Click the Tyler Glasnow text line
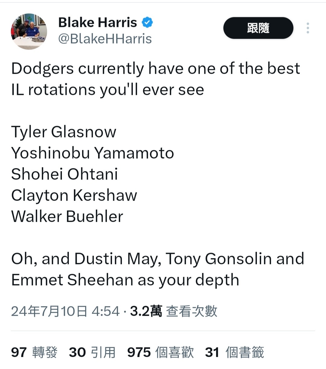The height and width of the screenshot is (369, 326). tap(64, 132)
